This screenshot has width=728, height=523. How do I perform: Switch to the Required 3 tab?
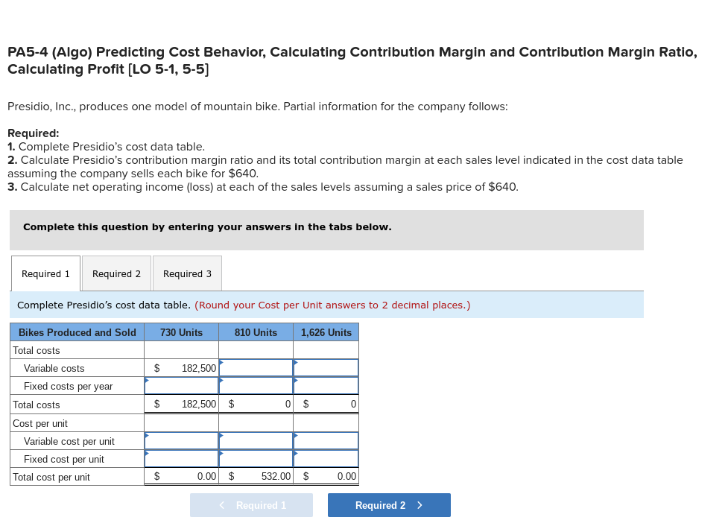pos(187,273)
